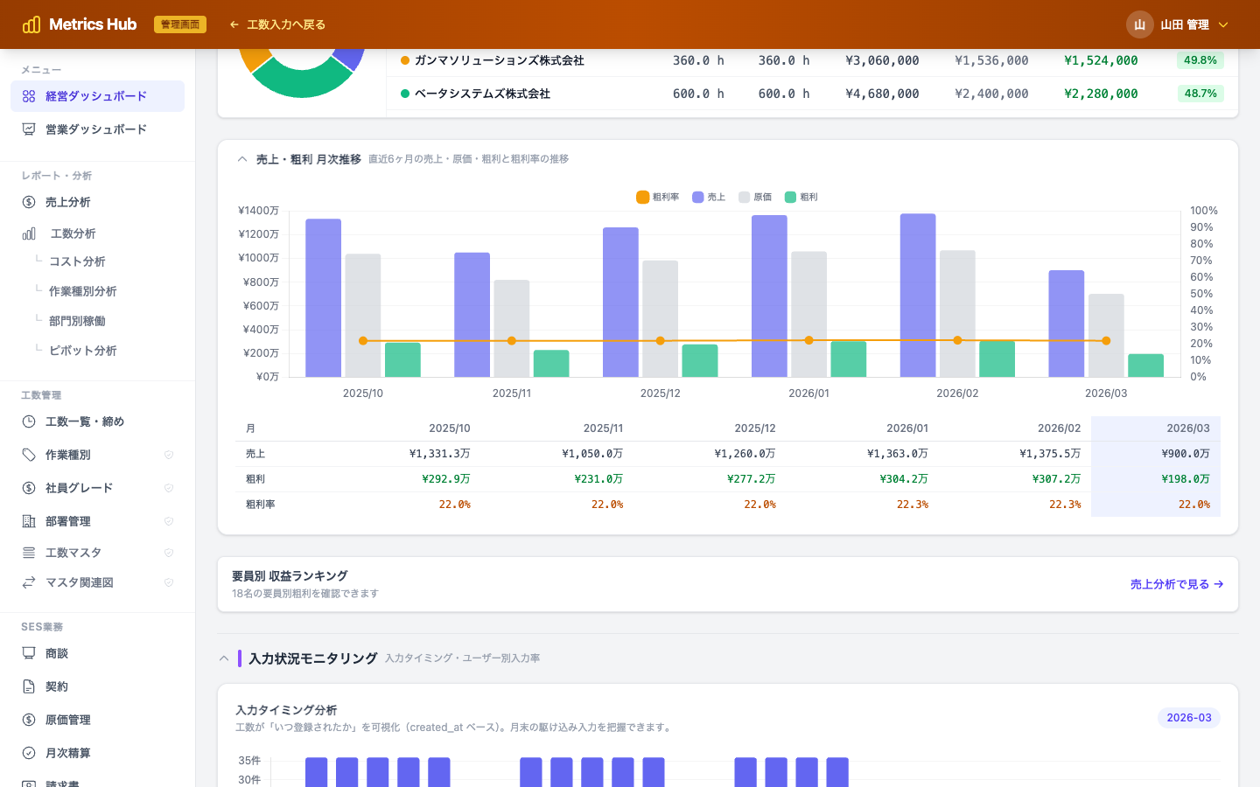
Task: Click the Metrics Hub title text
Action: 93,24
